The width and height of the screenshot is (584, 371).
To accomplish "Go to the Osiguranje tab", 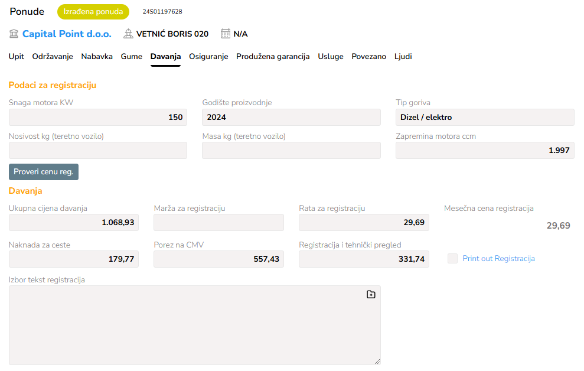I will 208,57.
